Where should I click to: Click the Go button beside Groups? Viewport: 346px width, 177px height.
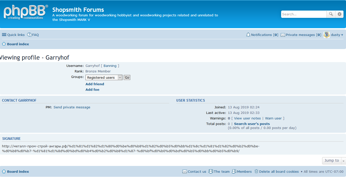(127, 77)
